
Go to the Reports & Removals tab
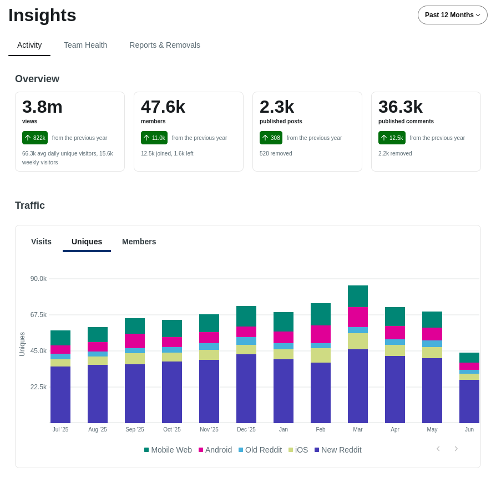(x=165, y=45)
